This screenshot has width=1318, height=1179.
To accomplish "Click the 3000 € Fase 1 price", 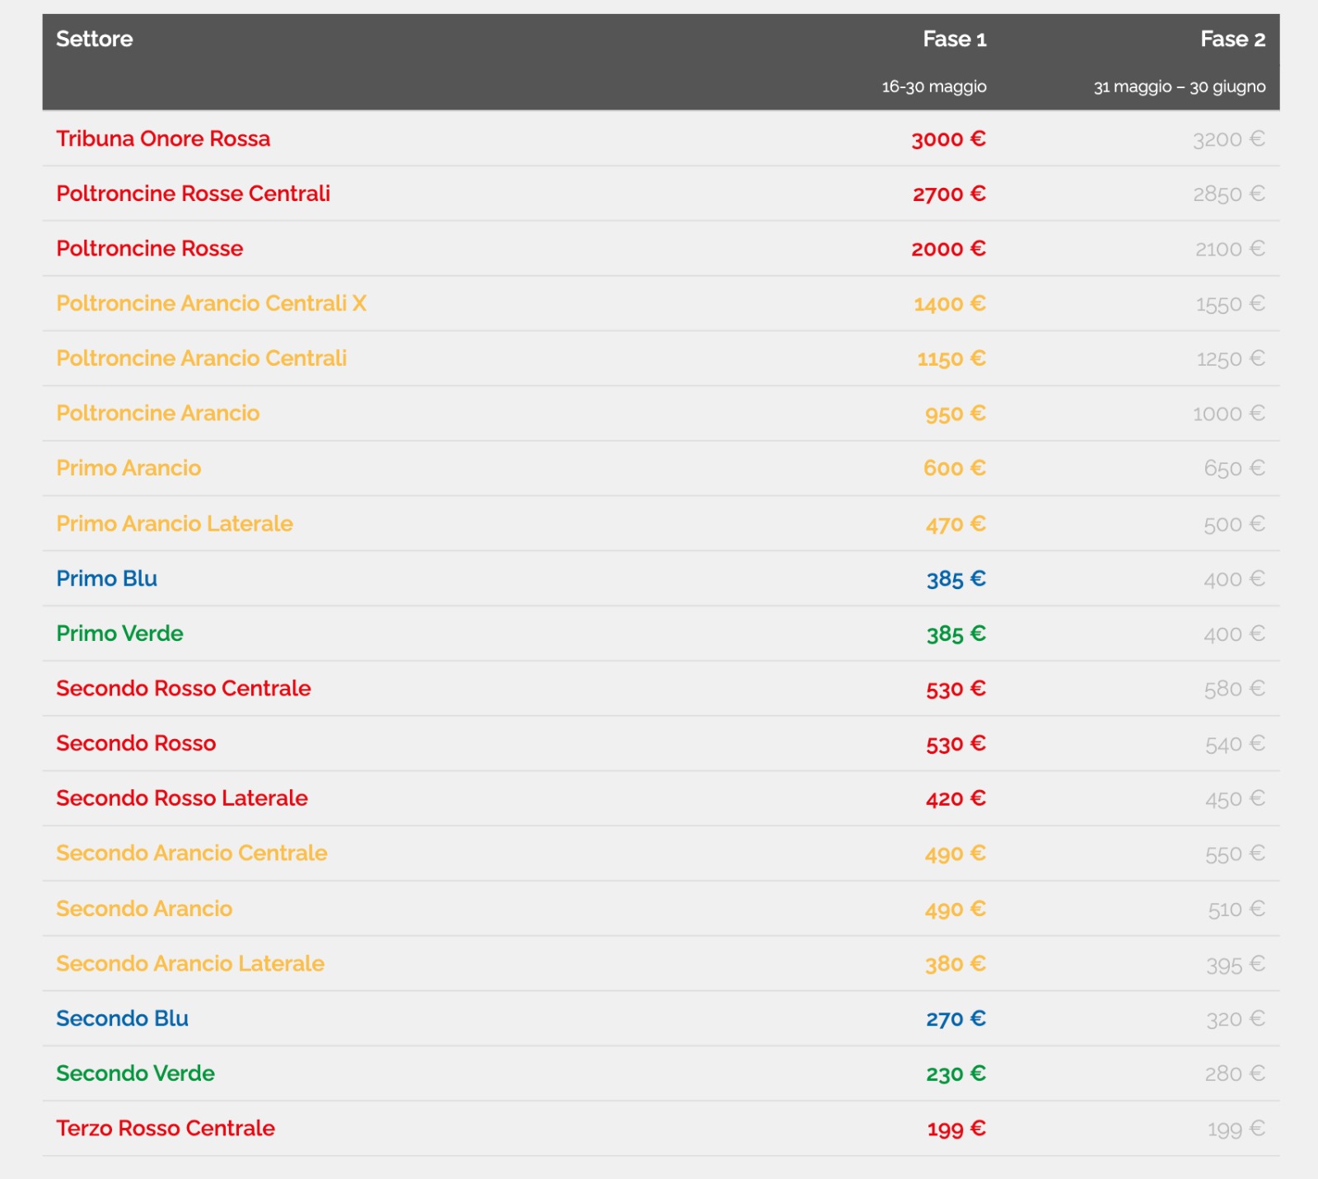I will pos(948,139).
